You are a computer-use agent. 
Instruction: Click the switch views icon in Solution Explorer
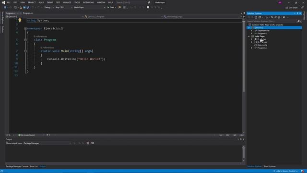click(x=260, y=17)
